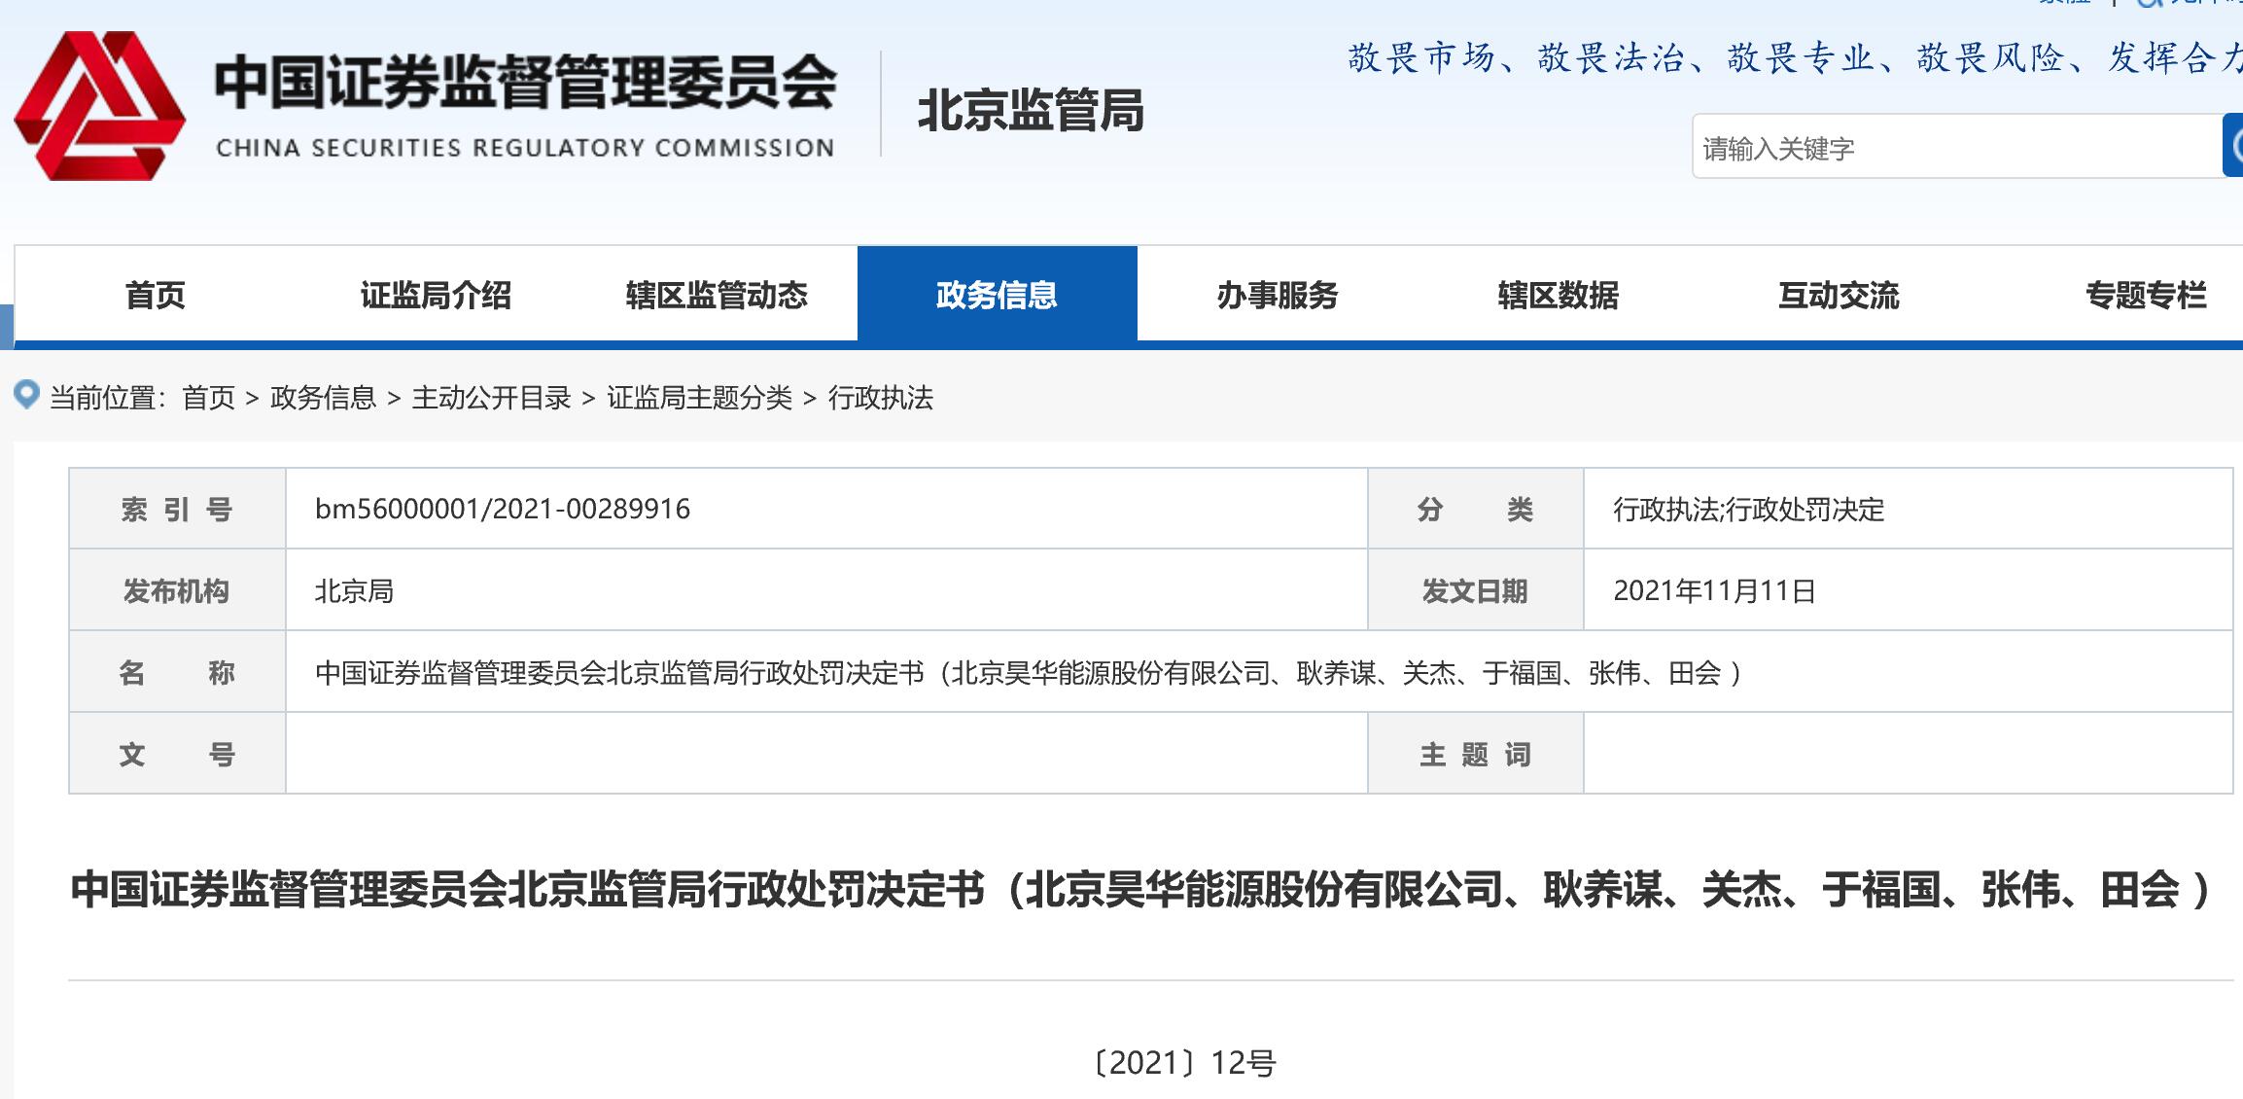The width and height of the screenshot is (2243, 1099).
Task: Click the location pin icon in breadcrumb
Action: 26,395
